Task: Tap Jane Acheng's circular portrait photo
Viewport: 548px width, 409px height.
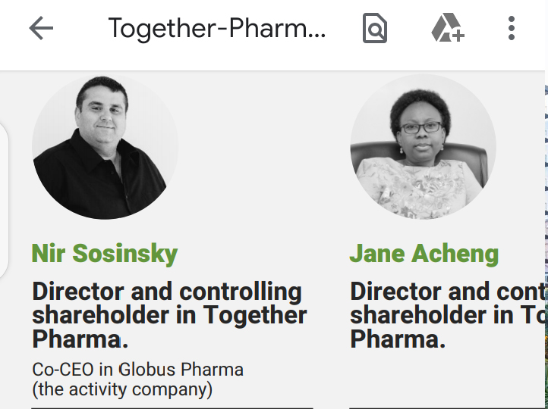Action: 423,146
